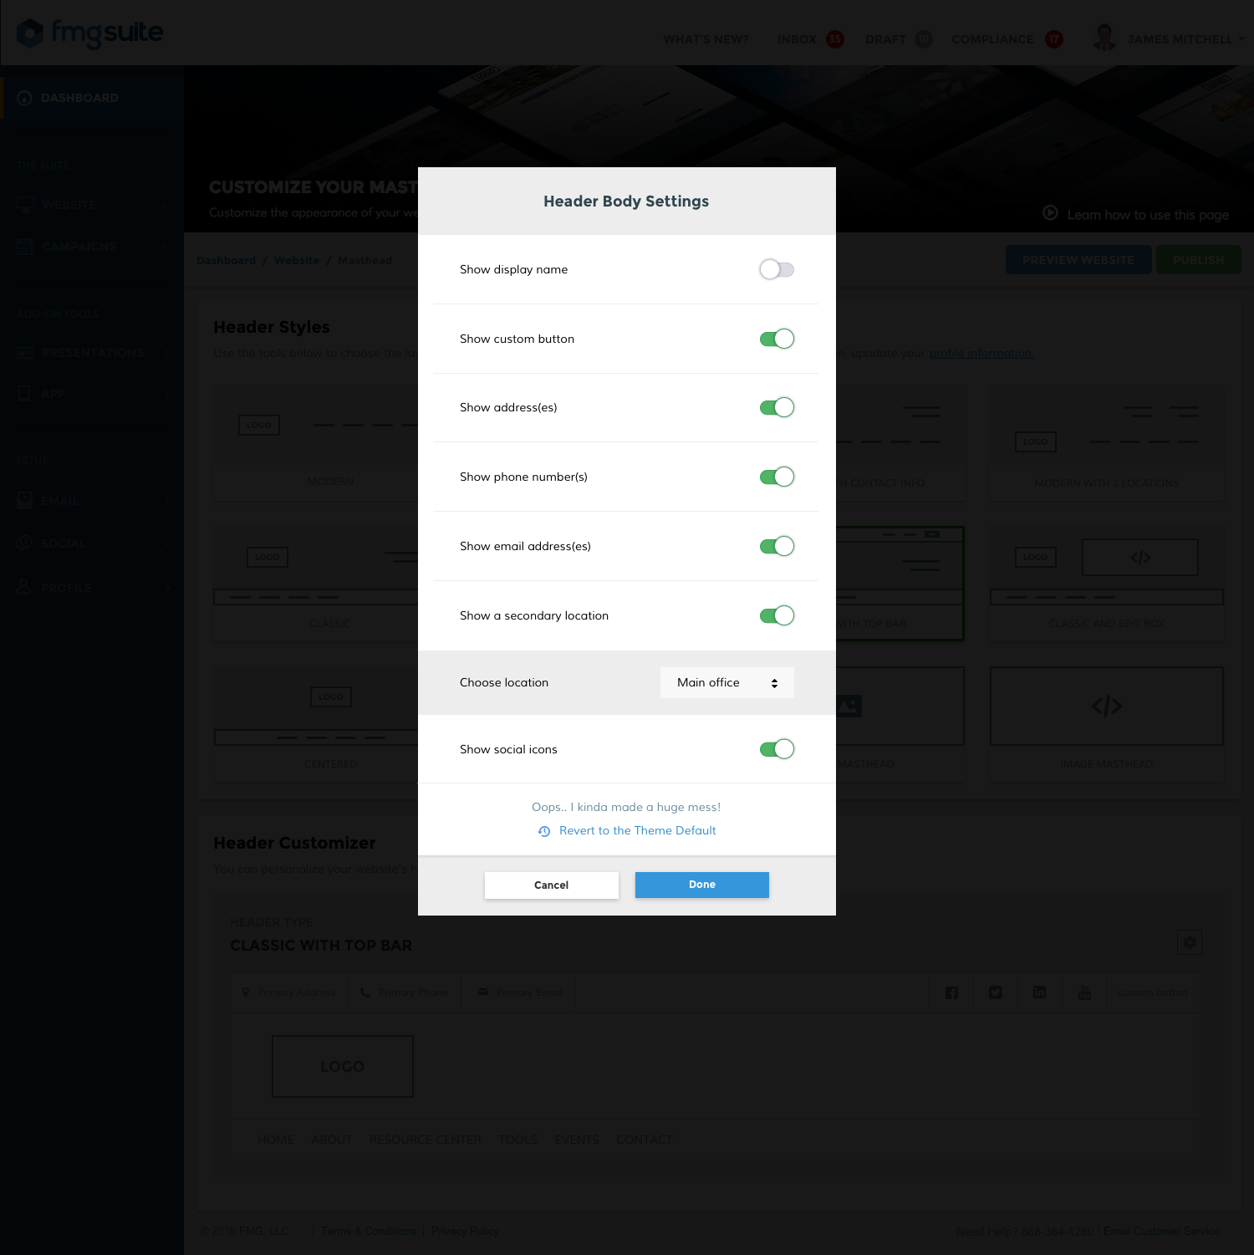Disable the Show custom button switch

(776, 339)
